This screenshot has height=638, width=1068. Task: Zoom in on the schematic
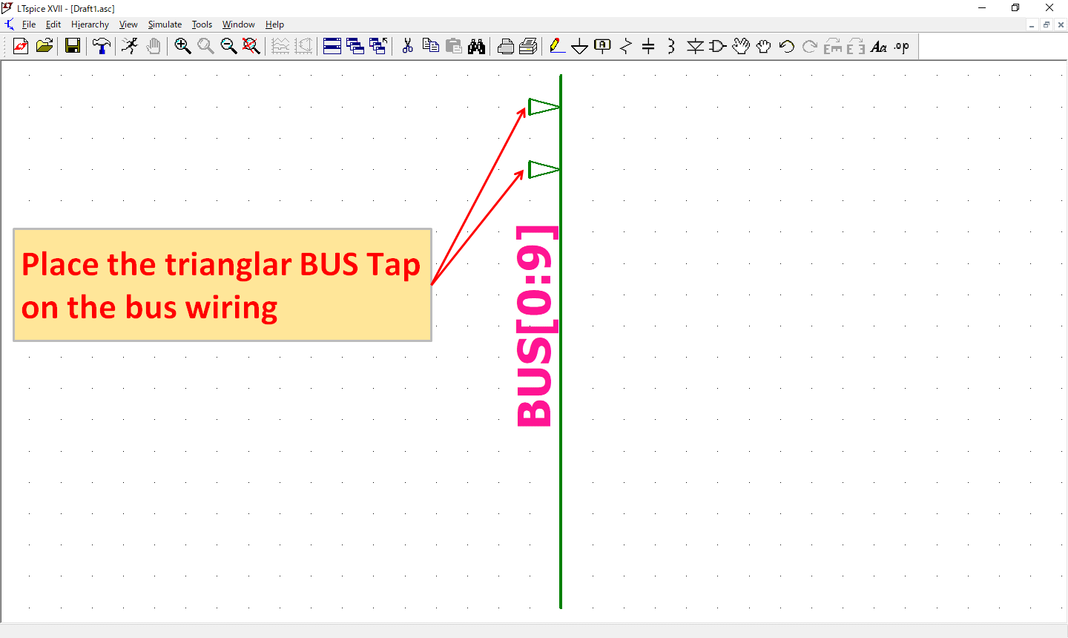tap(182, 46)
